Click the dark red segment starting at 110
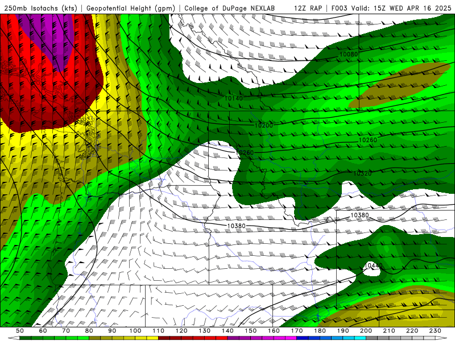 tap(164, 338)
